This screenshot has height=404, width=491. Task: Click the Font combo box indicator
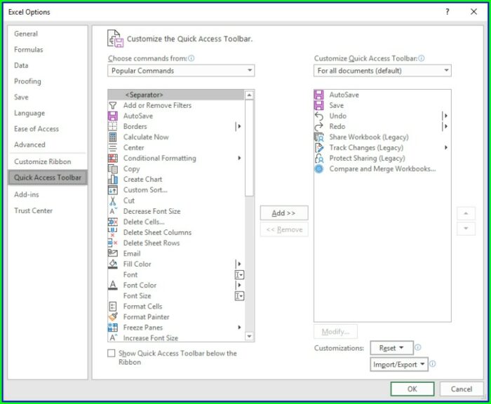pyautogui.click(x=239, y=275)
